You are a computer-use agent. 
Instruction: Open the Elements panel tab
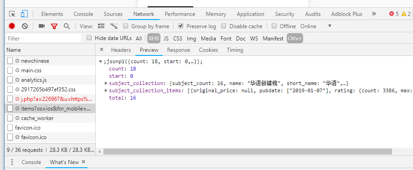pyautogui.click(x=52, y=14)
